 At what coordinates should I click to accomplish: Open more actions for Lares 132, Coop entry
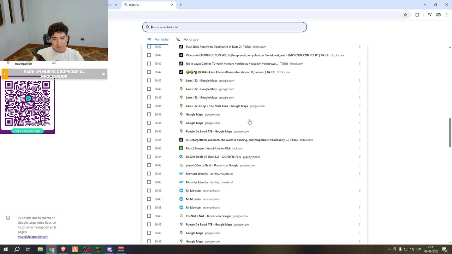click(x=360, y=106)
